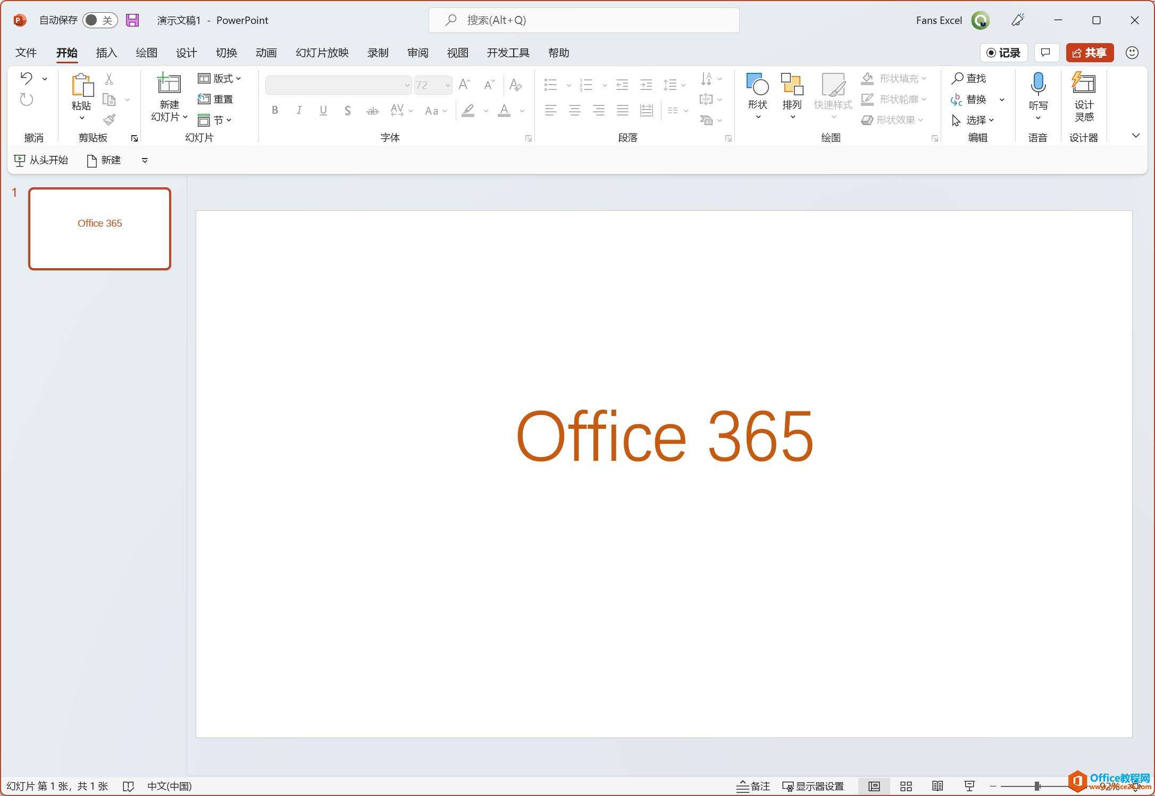Viewport: 1155px width, 796px height.
Task: Switch to Slide Show (幻灯片放映) tab
Action: [322, 53]
